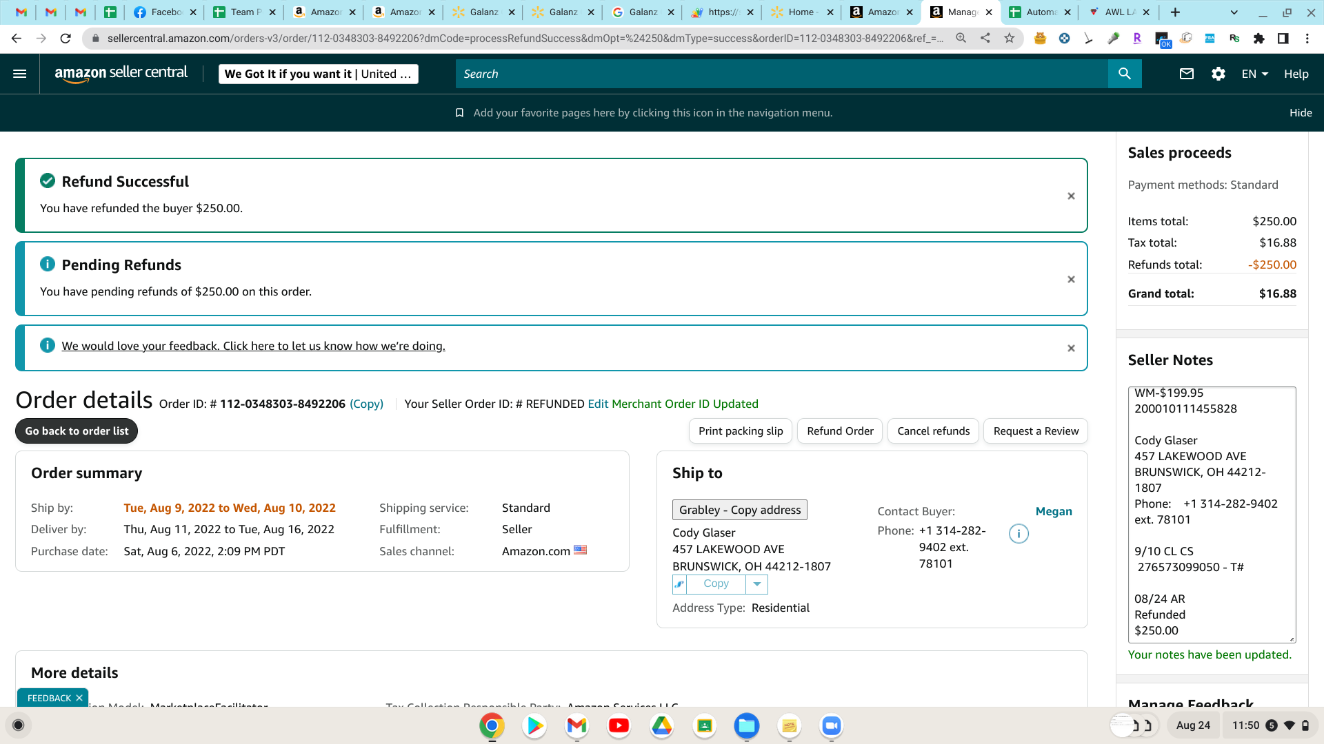Click the Refund Order button
Image resolution: width=1324 pixels, height=744 pixels.
(x=840, y=431)
